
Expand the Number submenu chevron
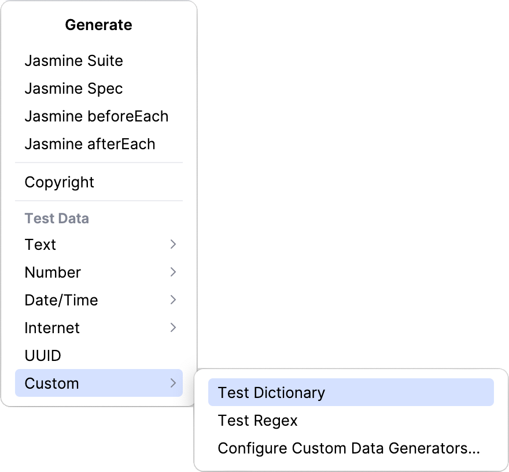(x=173, y=272)
